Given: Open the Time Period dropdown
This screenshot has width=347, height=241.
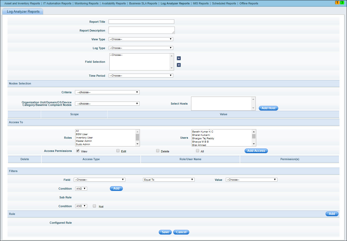Looking at the screenshot, I should point(141,76).
